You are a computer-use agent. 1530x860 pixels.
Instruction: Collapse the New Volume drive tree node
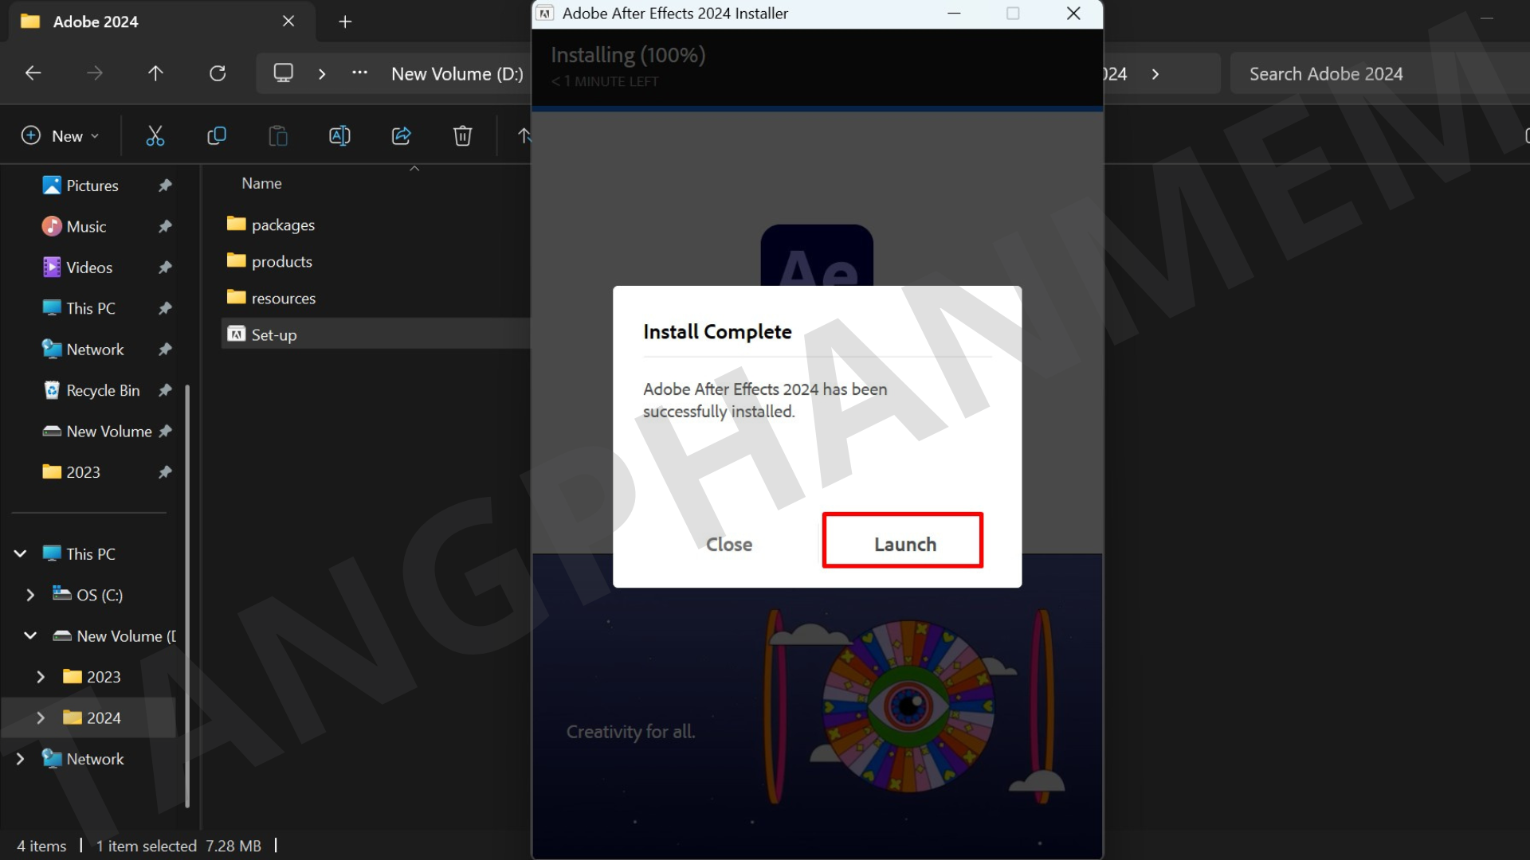[30, 636]
